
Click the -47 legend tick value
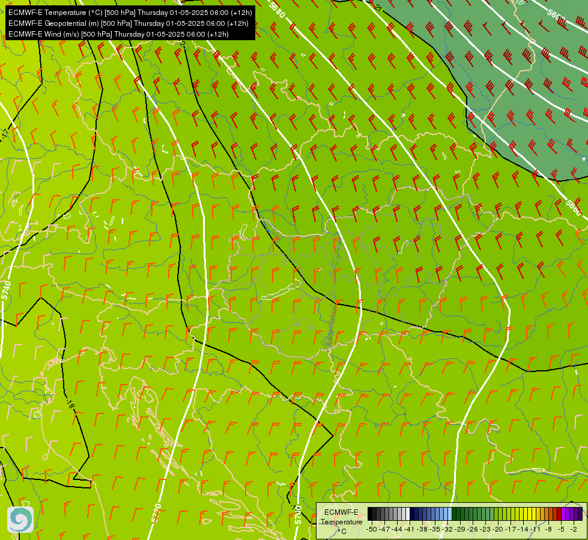point(384,529)
